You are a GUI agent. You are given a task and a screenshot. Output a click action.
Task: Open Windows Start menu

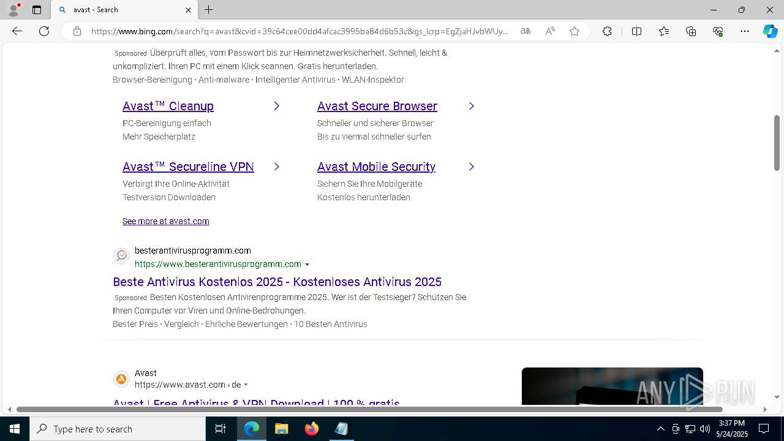point(15,429)
